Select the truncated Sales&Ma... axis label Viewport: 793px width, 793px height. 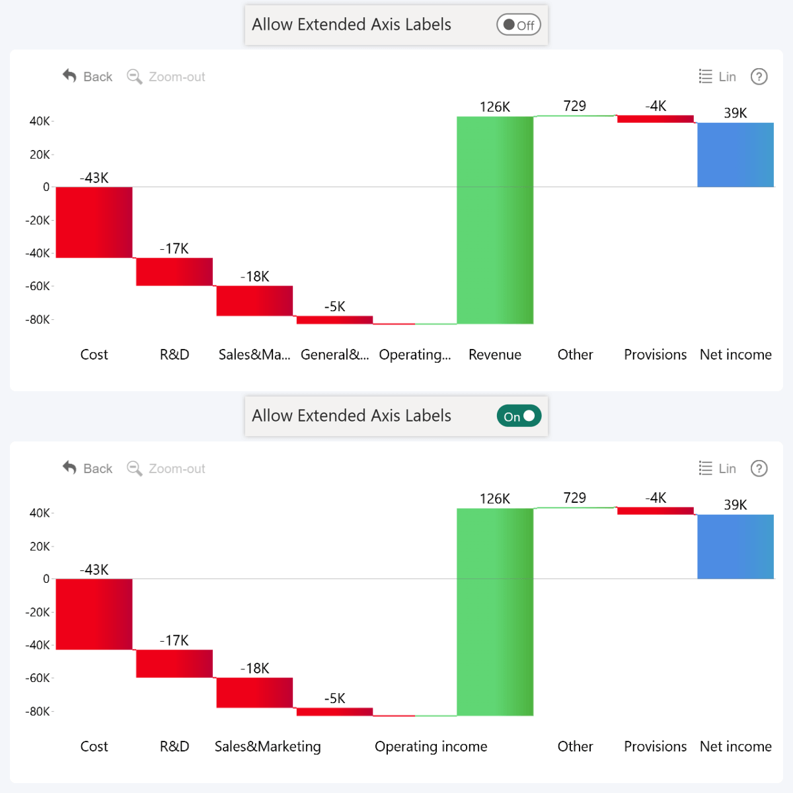click(x=254, y=354)
